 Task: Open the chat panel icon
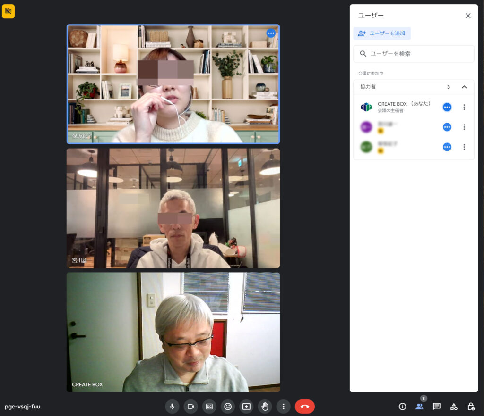tap(437, 407)
